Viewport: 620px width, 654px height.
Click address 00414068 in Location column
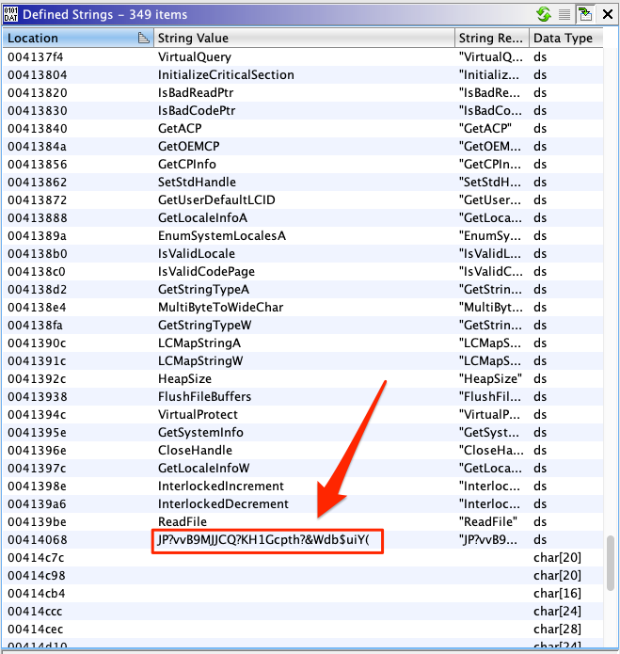37,540
